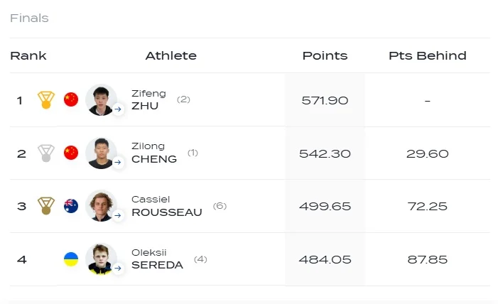The image size is (498, 304).
Task: Click Cassiel Rousseau's photo thumbnail
Action: [x=99, y=205]
